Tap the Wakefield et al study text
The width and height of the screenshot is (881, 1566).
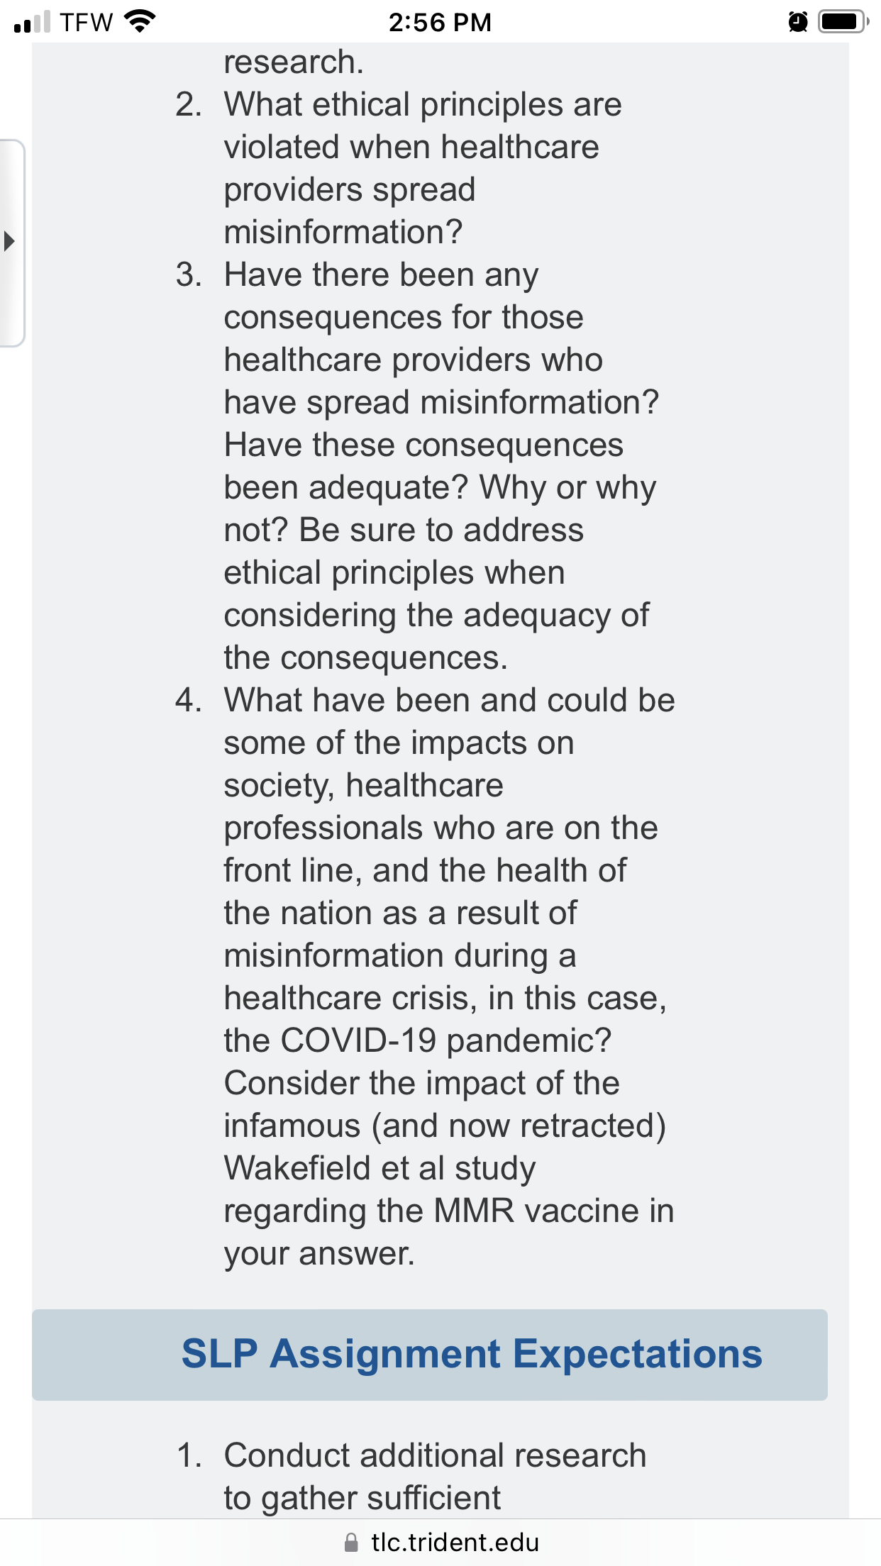point(380,1168)
